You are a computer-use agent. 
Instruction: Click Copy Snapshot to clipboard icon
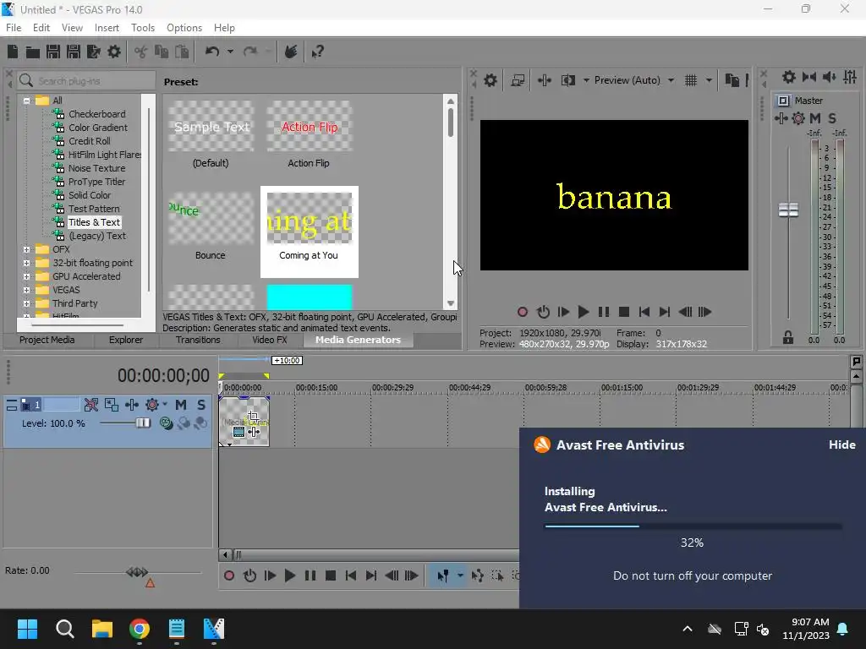click(x=732, y=80)
